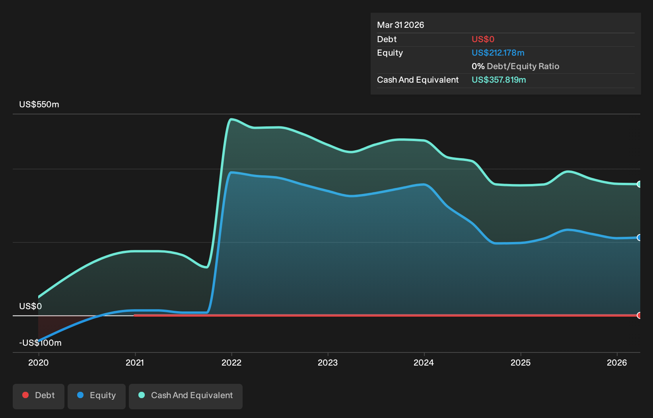Click the 2024 x-axis label

point(424,362)
